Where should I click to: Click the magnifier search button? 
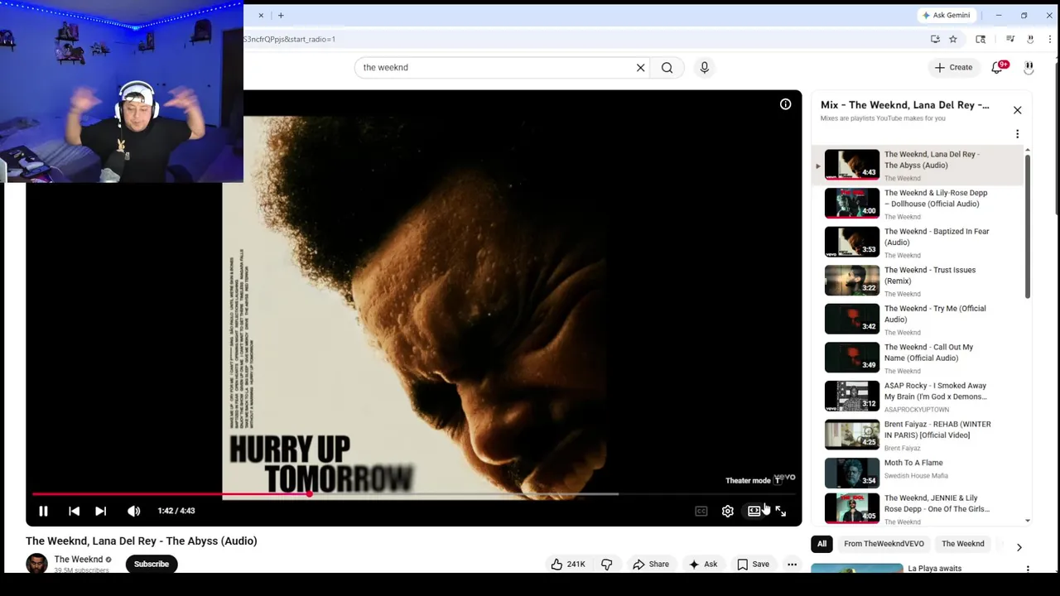(667, 67)
